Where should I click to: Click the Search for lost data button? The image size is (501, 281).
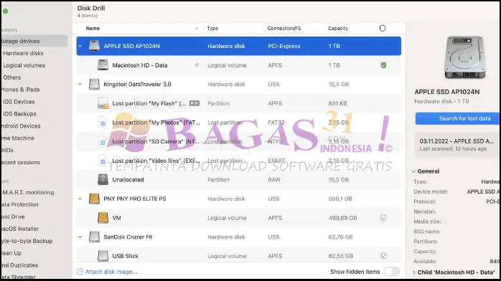[458, 118]
